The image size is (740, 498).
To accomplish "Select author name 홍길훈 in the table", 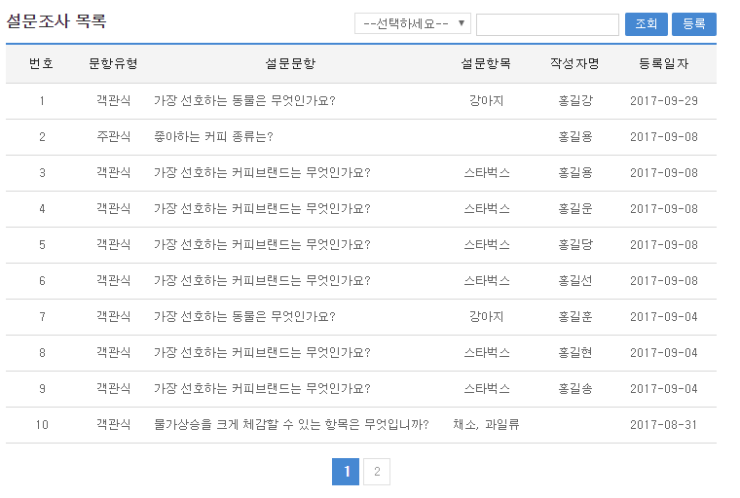I will coord(574,317).
